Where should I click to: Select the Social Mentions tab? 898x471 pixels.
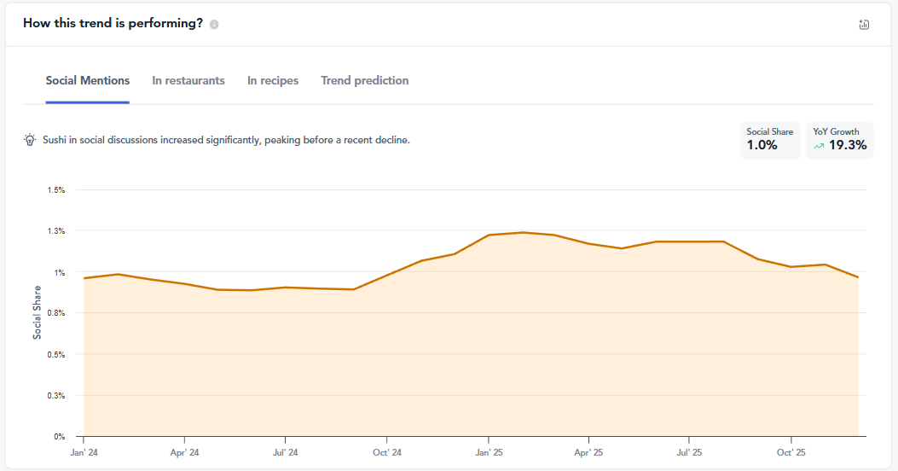coord(88,81)
